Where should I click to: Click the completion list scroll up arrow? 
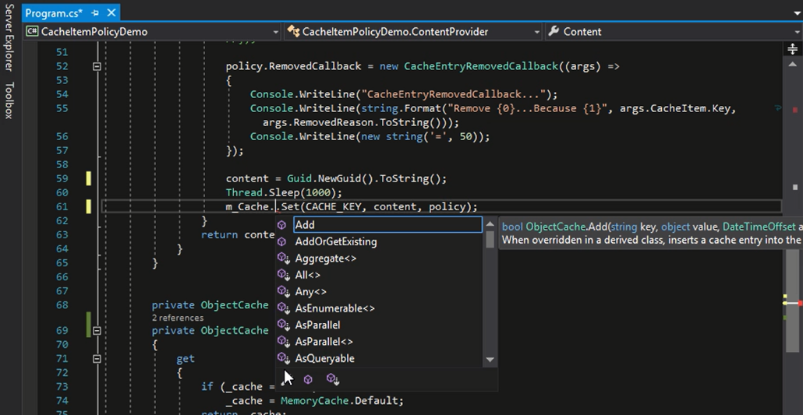(x=490, y=224)
